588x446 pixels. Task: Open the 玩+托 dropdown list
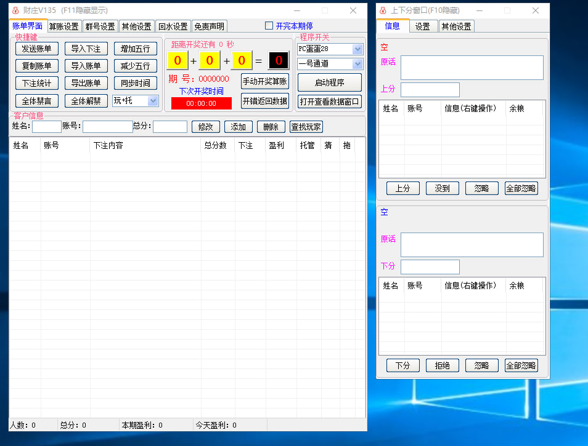coord(153,101)
